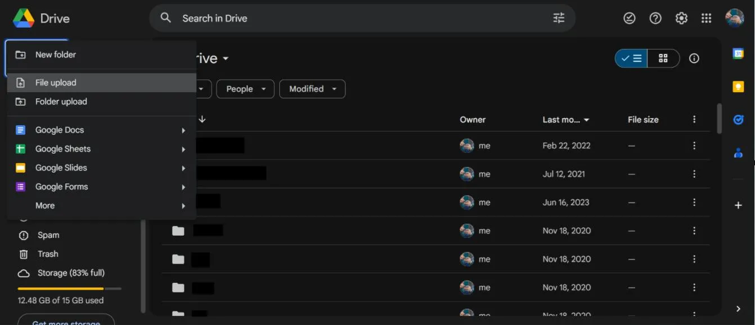
Task: Open the offline ready status icon
Action: 629,18
